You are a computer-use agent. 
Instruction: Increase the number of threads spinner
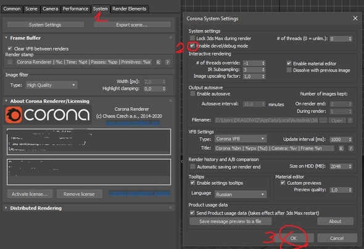pos(350,38)
